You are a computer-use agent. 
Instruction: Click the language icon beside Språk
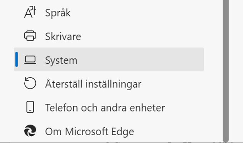pos(30,12)
